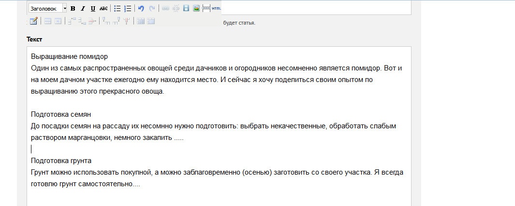This screenshot has height=206, width=515.
Task: Toggle italic formatting
Action: pyautogui.click(x=83, y=9)
